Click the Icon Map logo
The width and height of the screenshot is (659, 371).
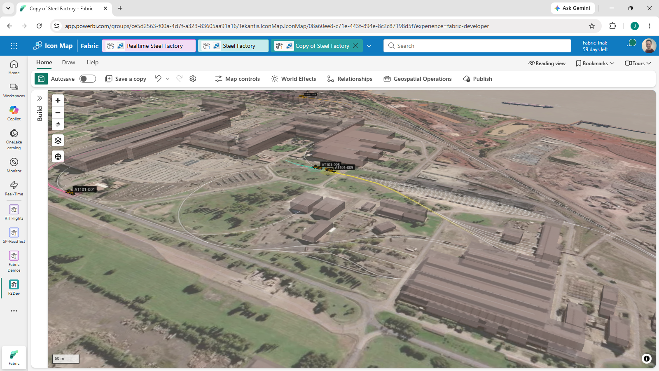click(x=53, y=46)
